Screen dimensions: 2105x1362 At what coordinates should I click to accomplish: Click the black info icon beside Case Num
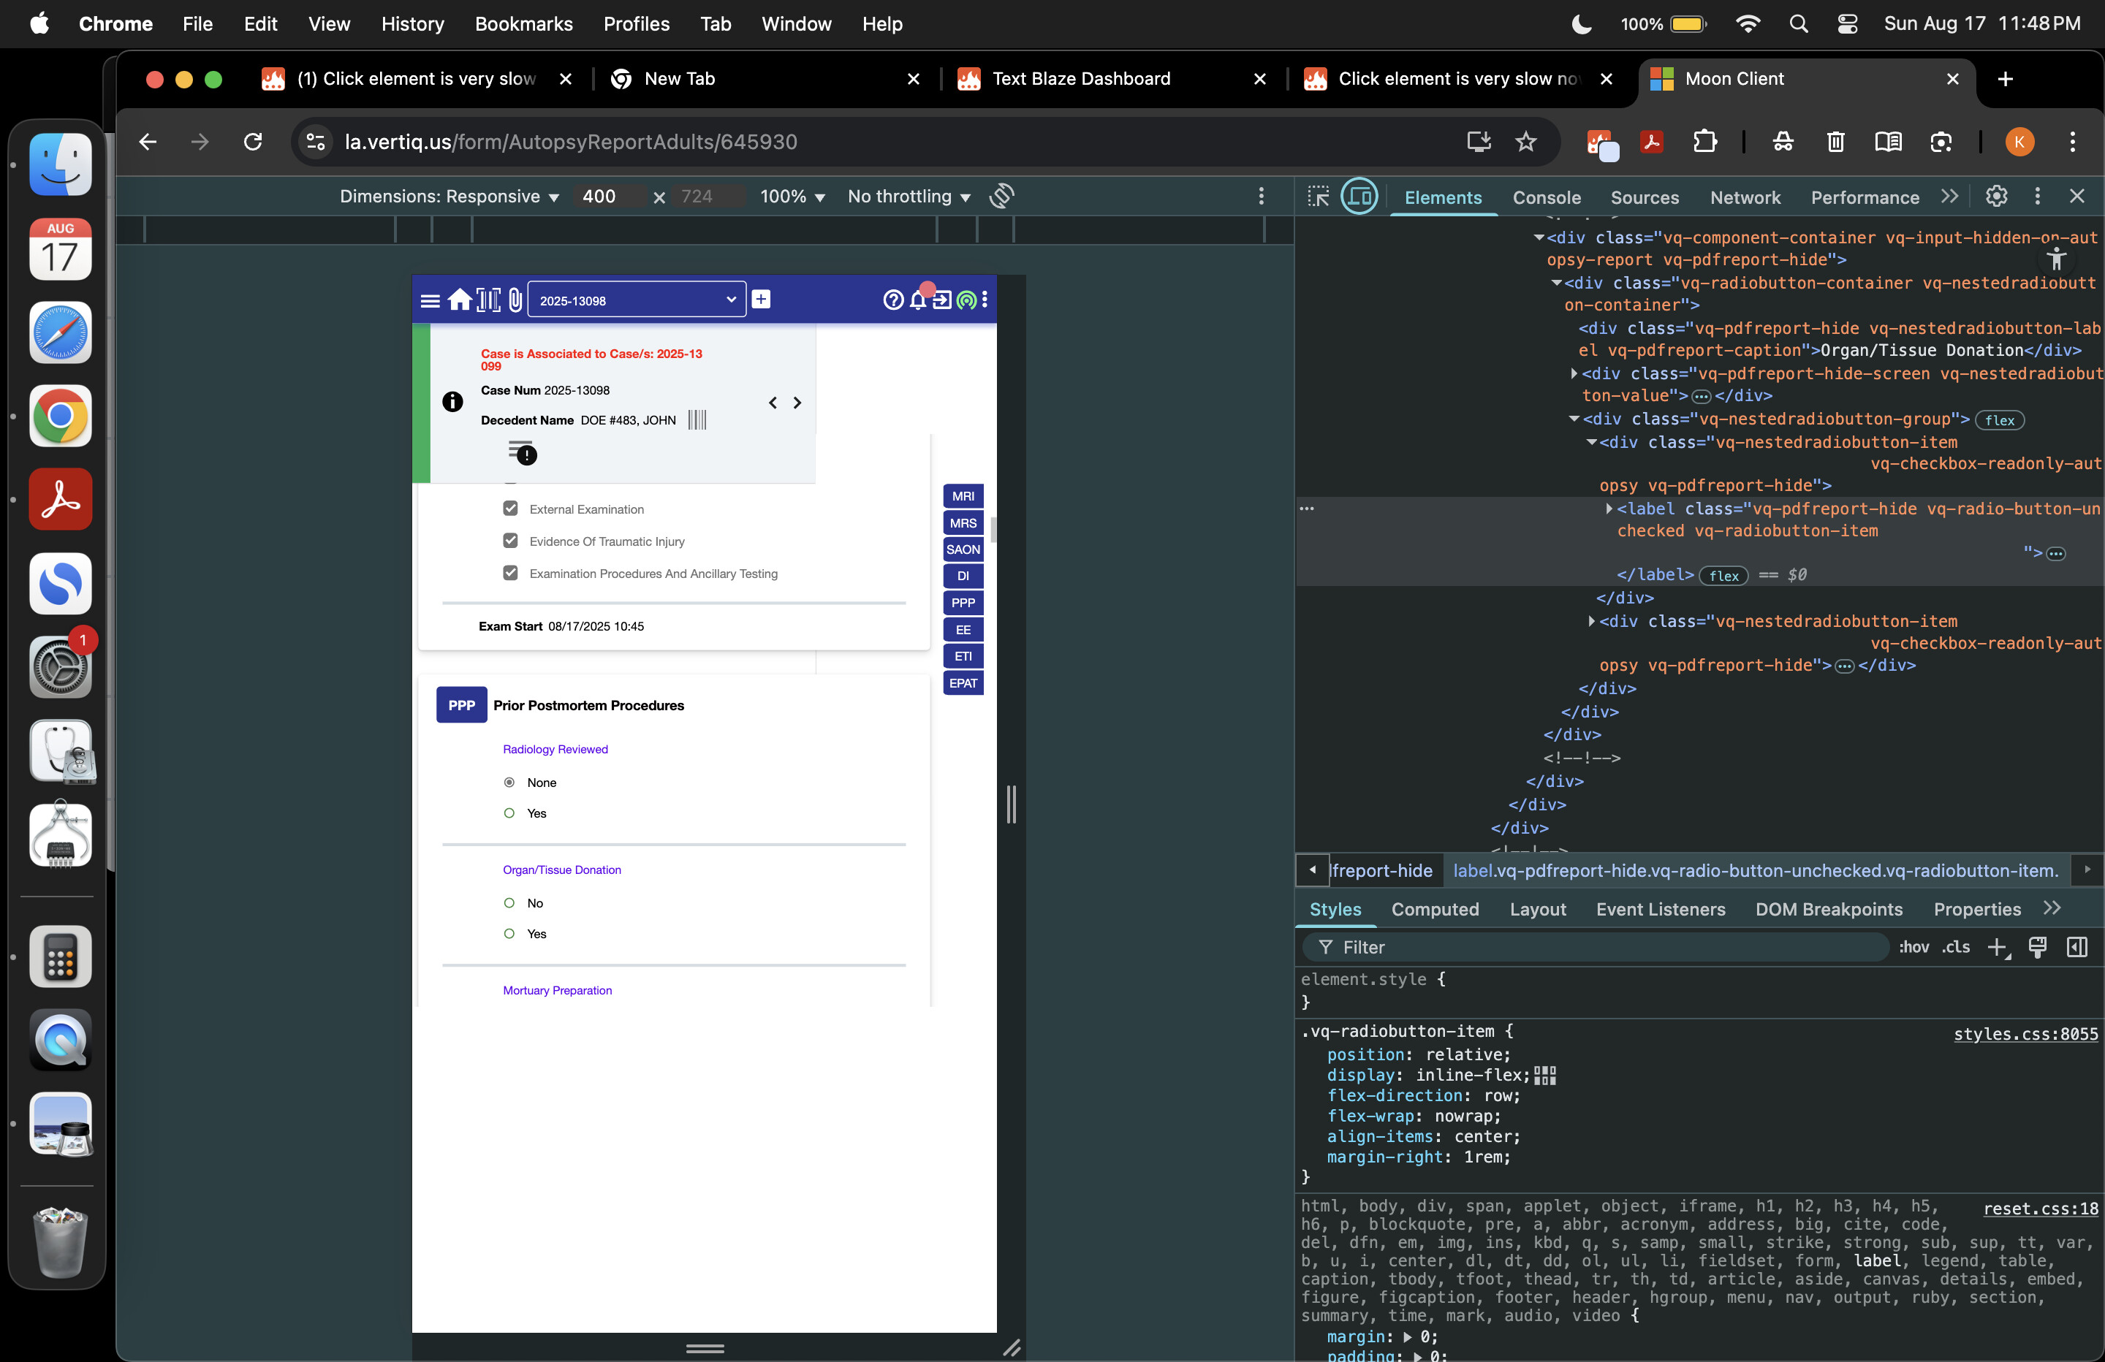(452, 402)
